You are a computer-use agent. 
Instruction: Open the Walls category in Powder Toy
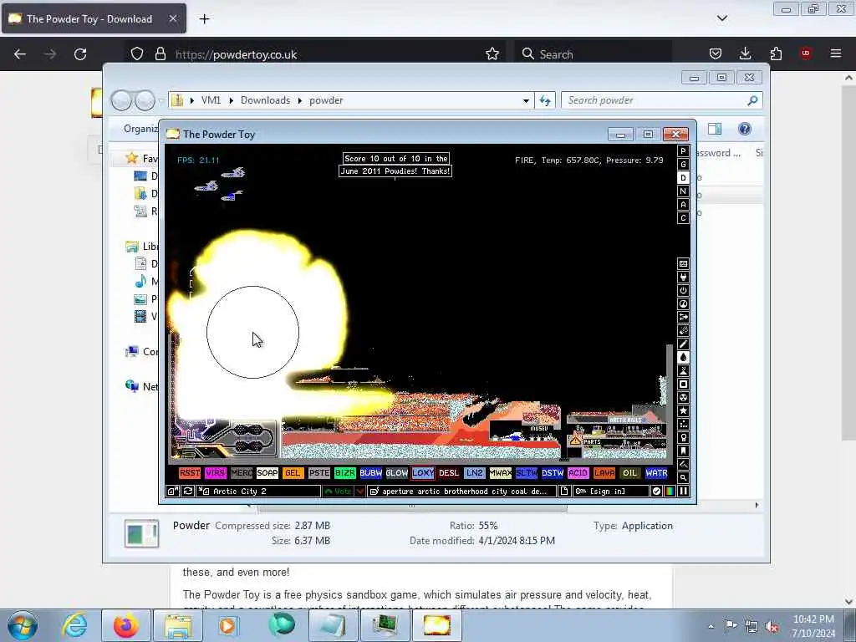[683, 263]
